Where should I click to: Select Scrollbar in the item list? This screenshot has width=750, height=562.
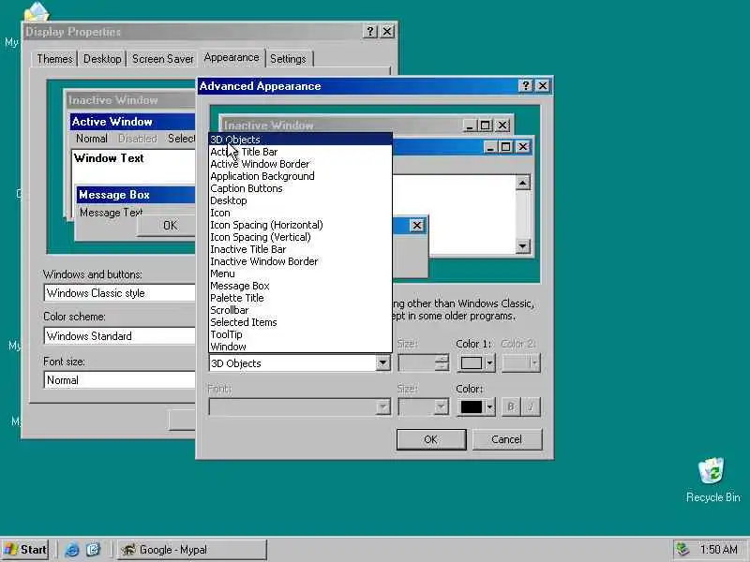click(x=300, y=310)
